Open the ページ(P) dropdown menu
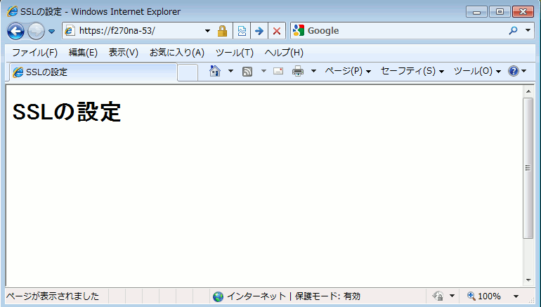The image size is (541, 307). (x=348, y=71)
